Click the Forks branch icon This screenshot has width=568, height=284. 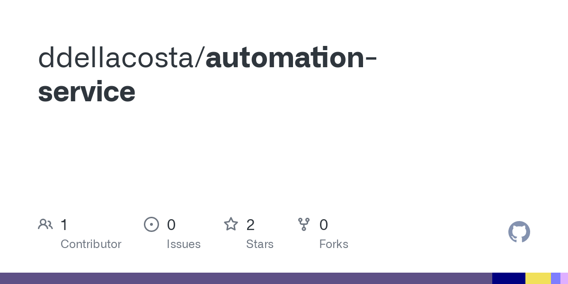[x=304, y=224]
